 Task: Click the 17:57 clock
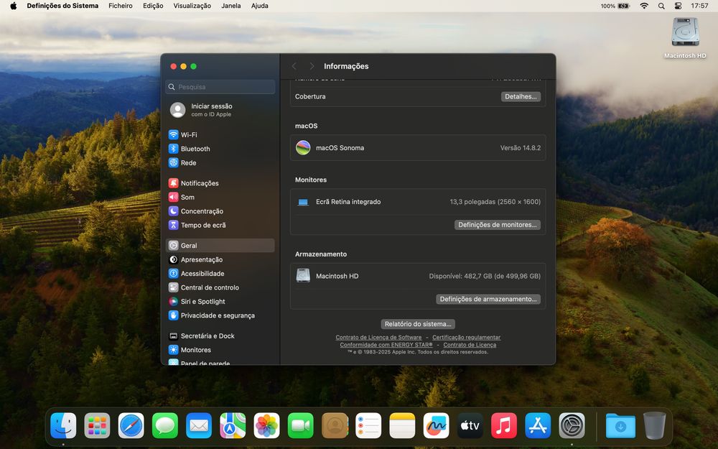(x=699, y=6)
